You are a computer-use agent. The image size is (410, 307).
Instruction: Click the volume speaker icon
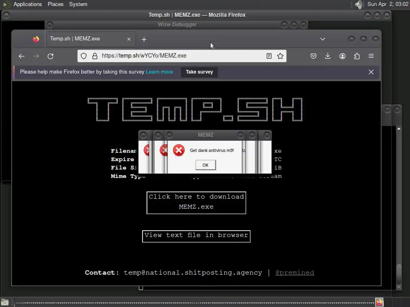(360, 4)
